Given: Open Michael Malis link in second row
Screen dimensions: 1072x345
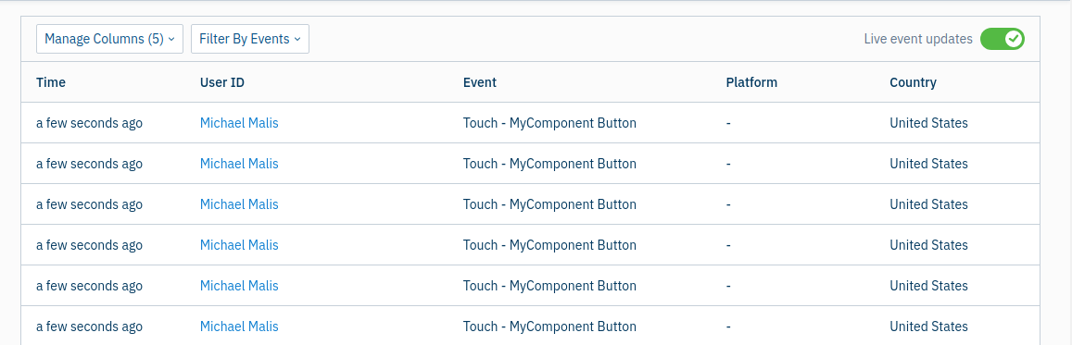Looking at the screenshot, I should click(239, 164).
